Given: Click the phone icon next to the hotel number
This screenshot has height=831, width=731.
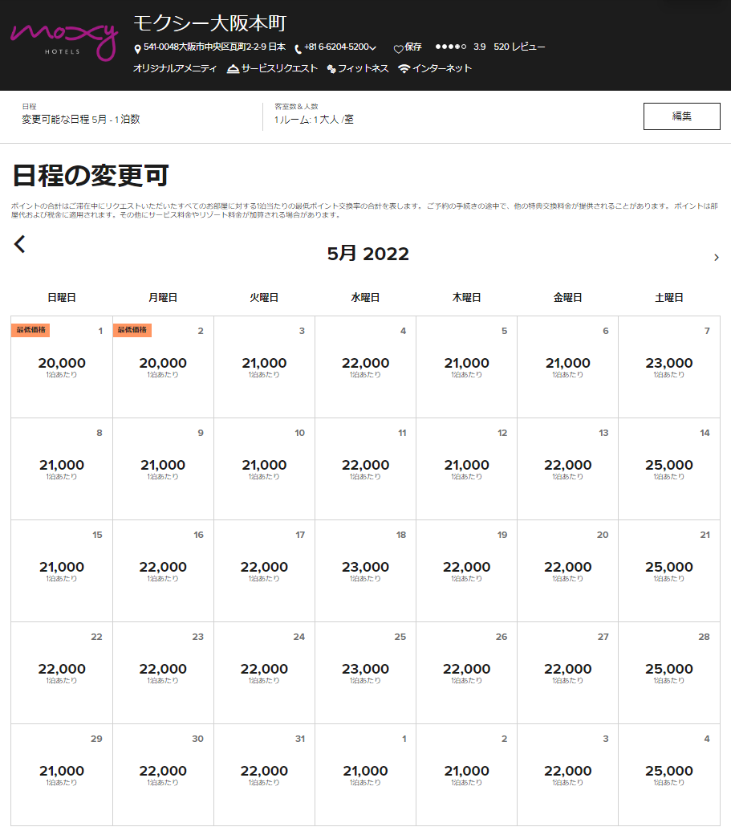Looking at the screenshot, I should coord(298,49).
